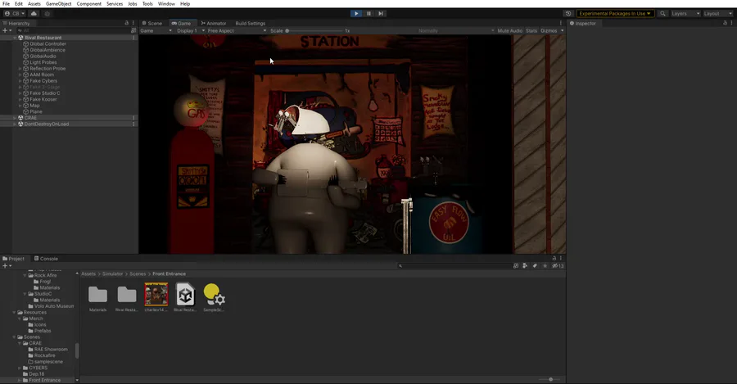Open the Hierarchy panel three-dot menu

(133, 23)
